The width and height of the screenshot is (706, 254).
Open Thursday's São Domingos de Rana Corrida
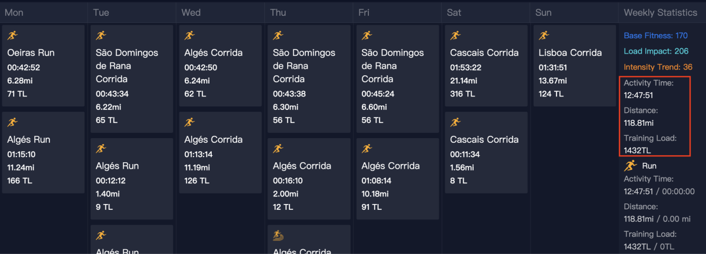point(309,79)
